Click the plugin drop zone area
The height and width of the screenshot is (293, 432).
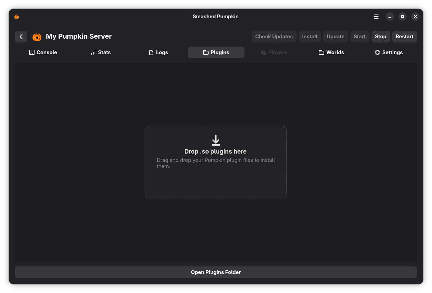(x=216, y=162)
